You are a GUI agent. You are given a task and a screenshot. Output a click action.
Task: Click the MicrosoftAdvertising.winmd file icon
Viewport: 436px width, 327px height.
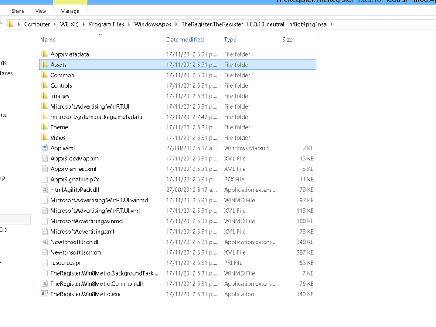click(x=44, y=221)
